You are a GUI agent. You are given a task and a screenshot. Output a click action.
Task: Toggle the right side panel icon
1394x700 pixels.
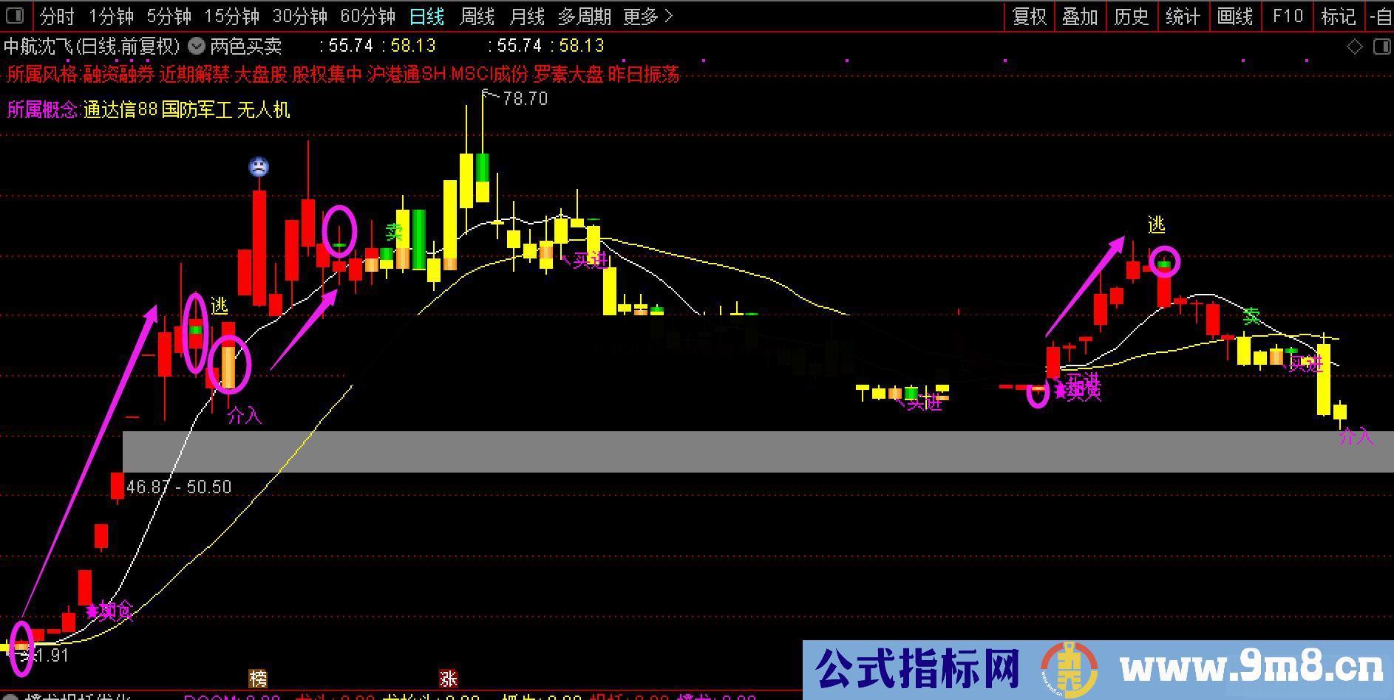pyautogui.click(x=1381, y=47)
